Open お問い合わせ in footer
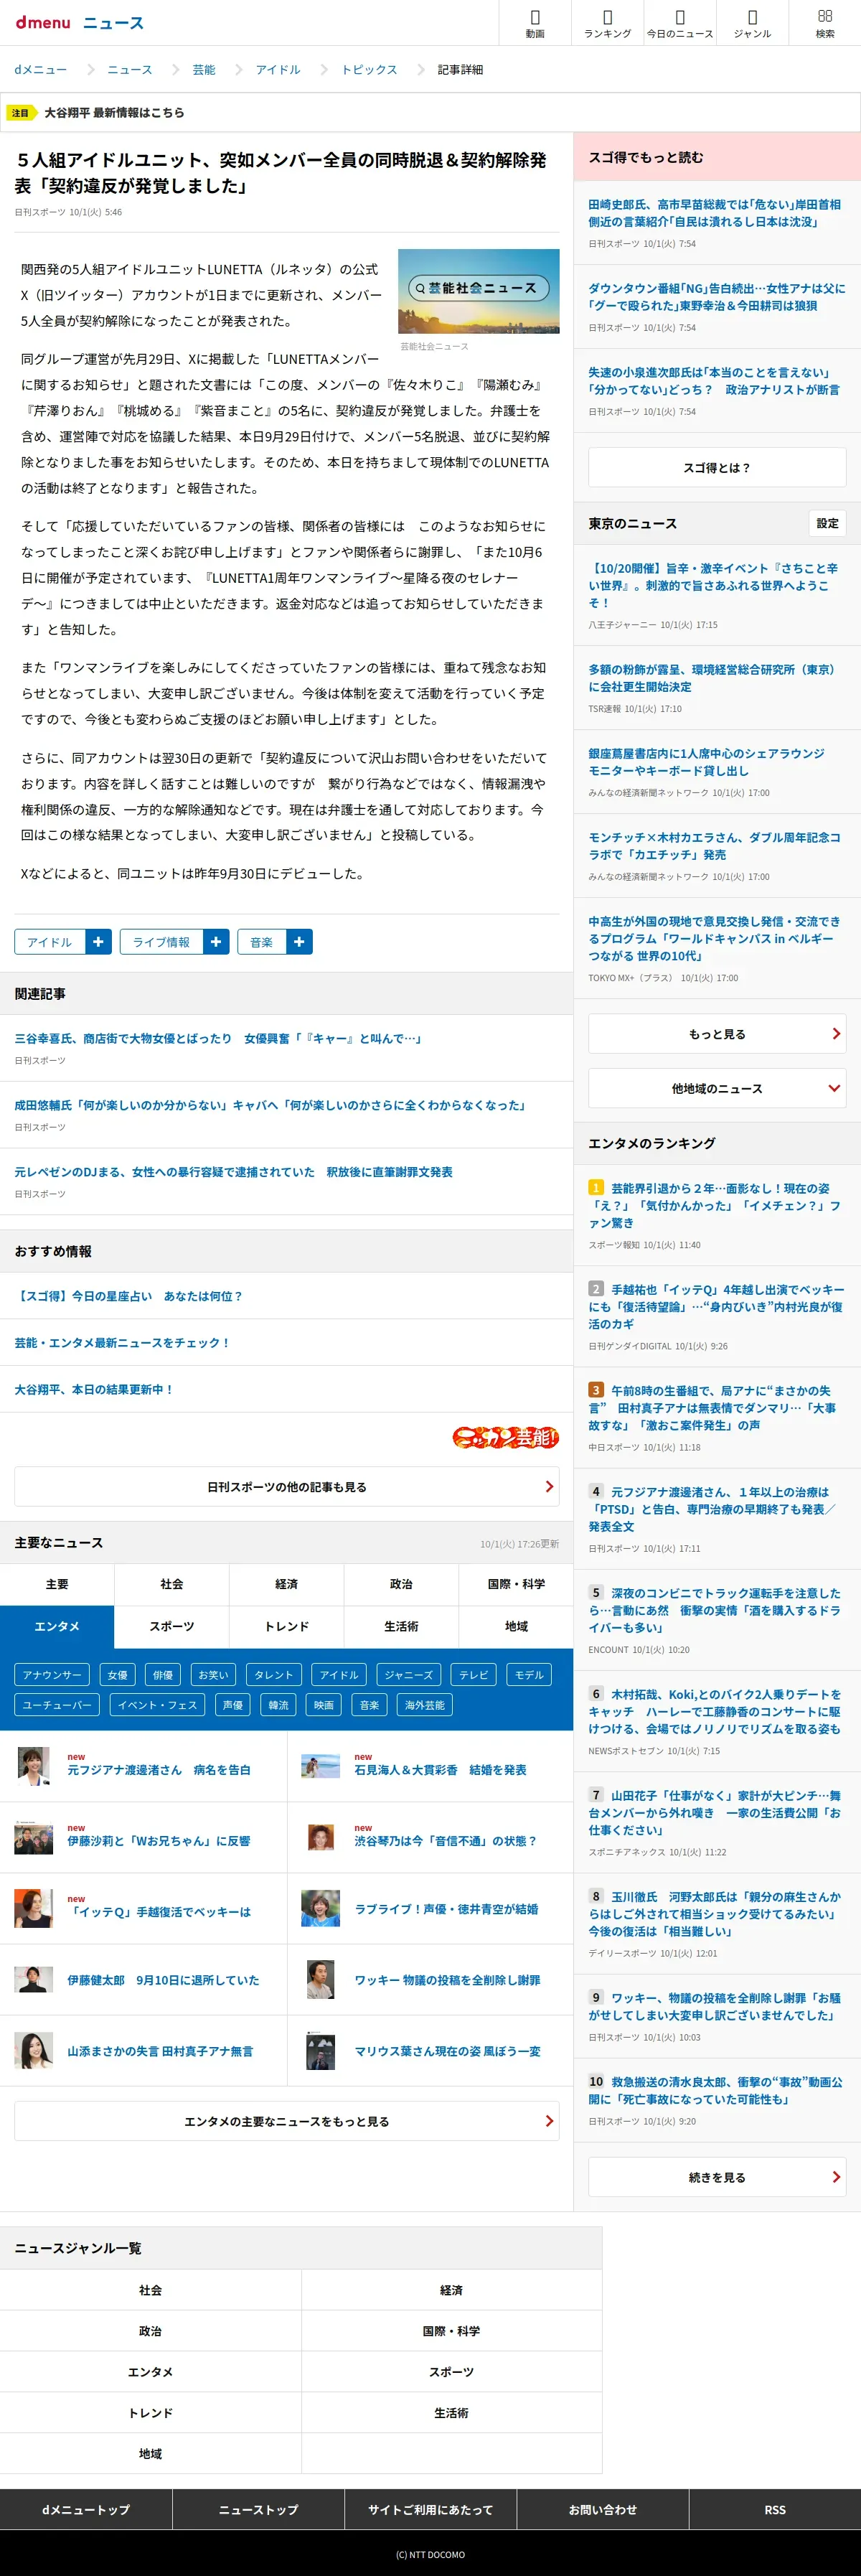The width and height of the screenshot is (861, 2576). tap(602, 2510)
